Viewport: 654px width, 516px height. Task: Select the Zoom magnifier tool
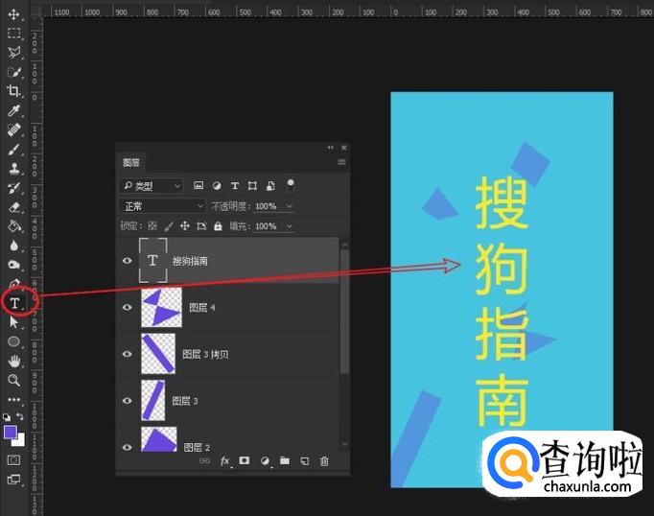(x=13, y=380)
